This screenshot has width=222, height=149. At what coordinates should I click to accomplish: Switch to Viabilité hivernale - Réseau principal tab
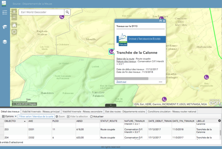[41, 111]
